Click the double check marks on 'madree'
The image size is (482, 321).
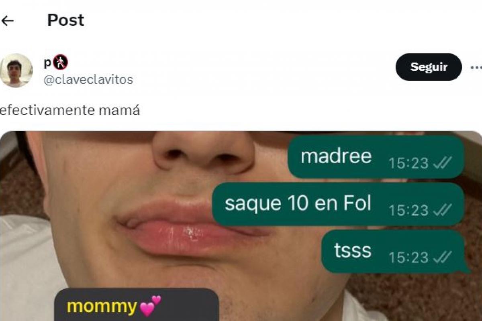click(x=442, y=163)
